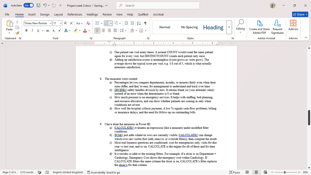Click the vertical scrollbar thumb
Screen dimensions: 311x175
point(309,117)
